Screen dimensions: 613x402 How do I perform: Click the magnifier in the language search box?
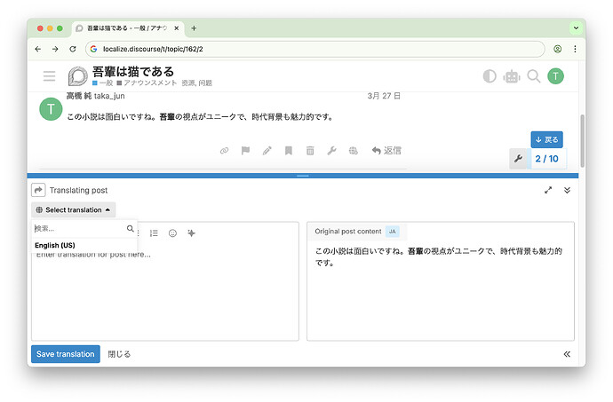(x=131, y=229)
